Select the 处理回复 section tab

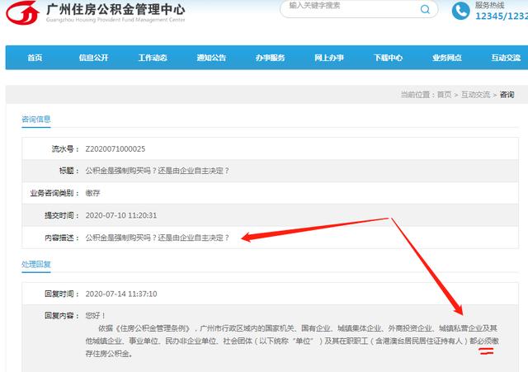click(36, 264)
